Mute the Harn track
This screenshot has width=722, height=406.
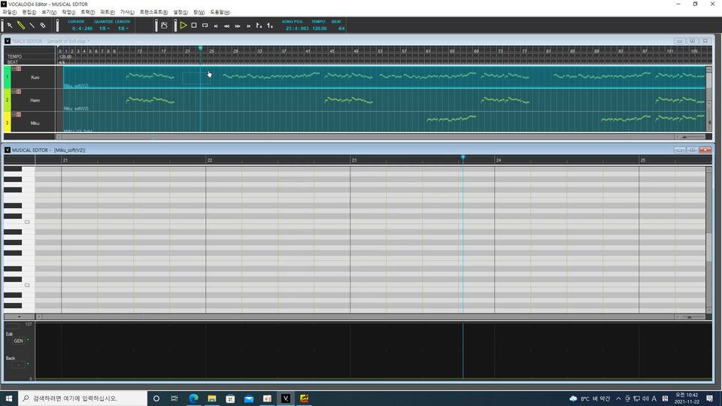coord(14,92)
